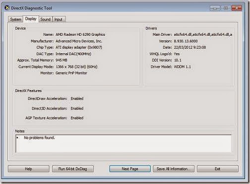The image size is (250, 184).
Task: Click the Exit button
Action: (x=218, y=169)
